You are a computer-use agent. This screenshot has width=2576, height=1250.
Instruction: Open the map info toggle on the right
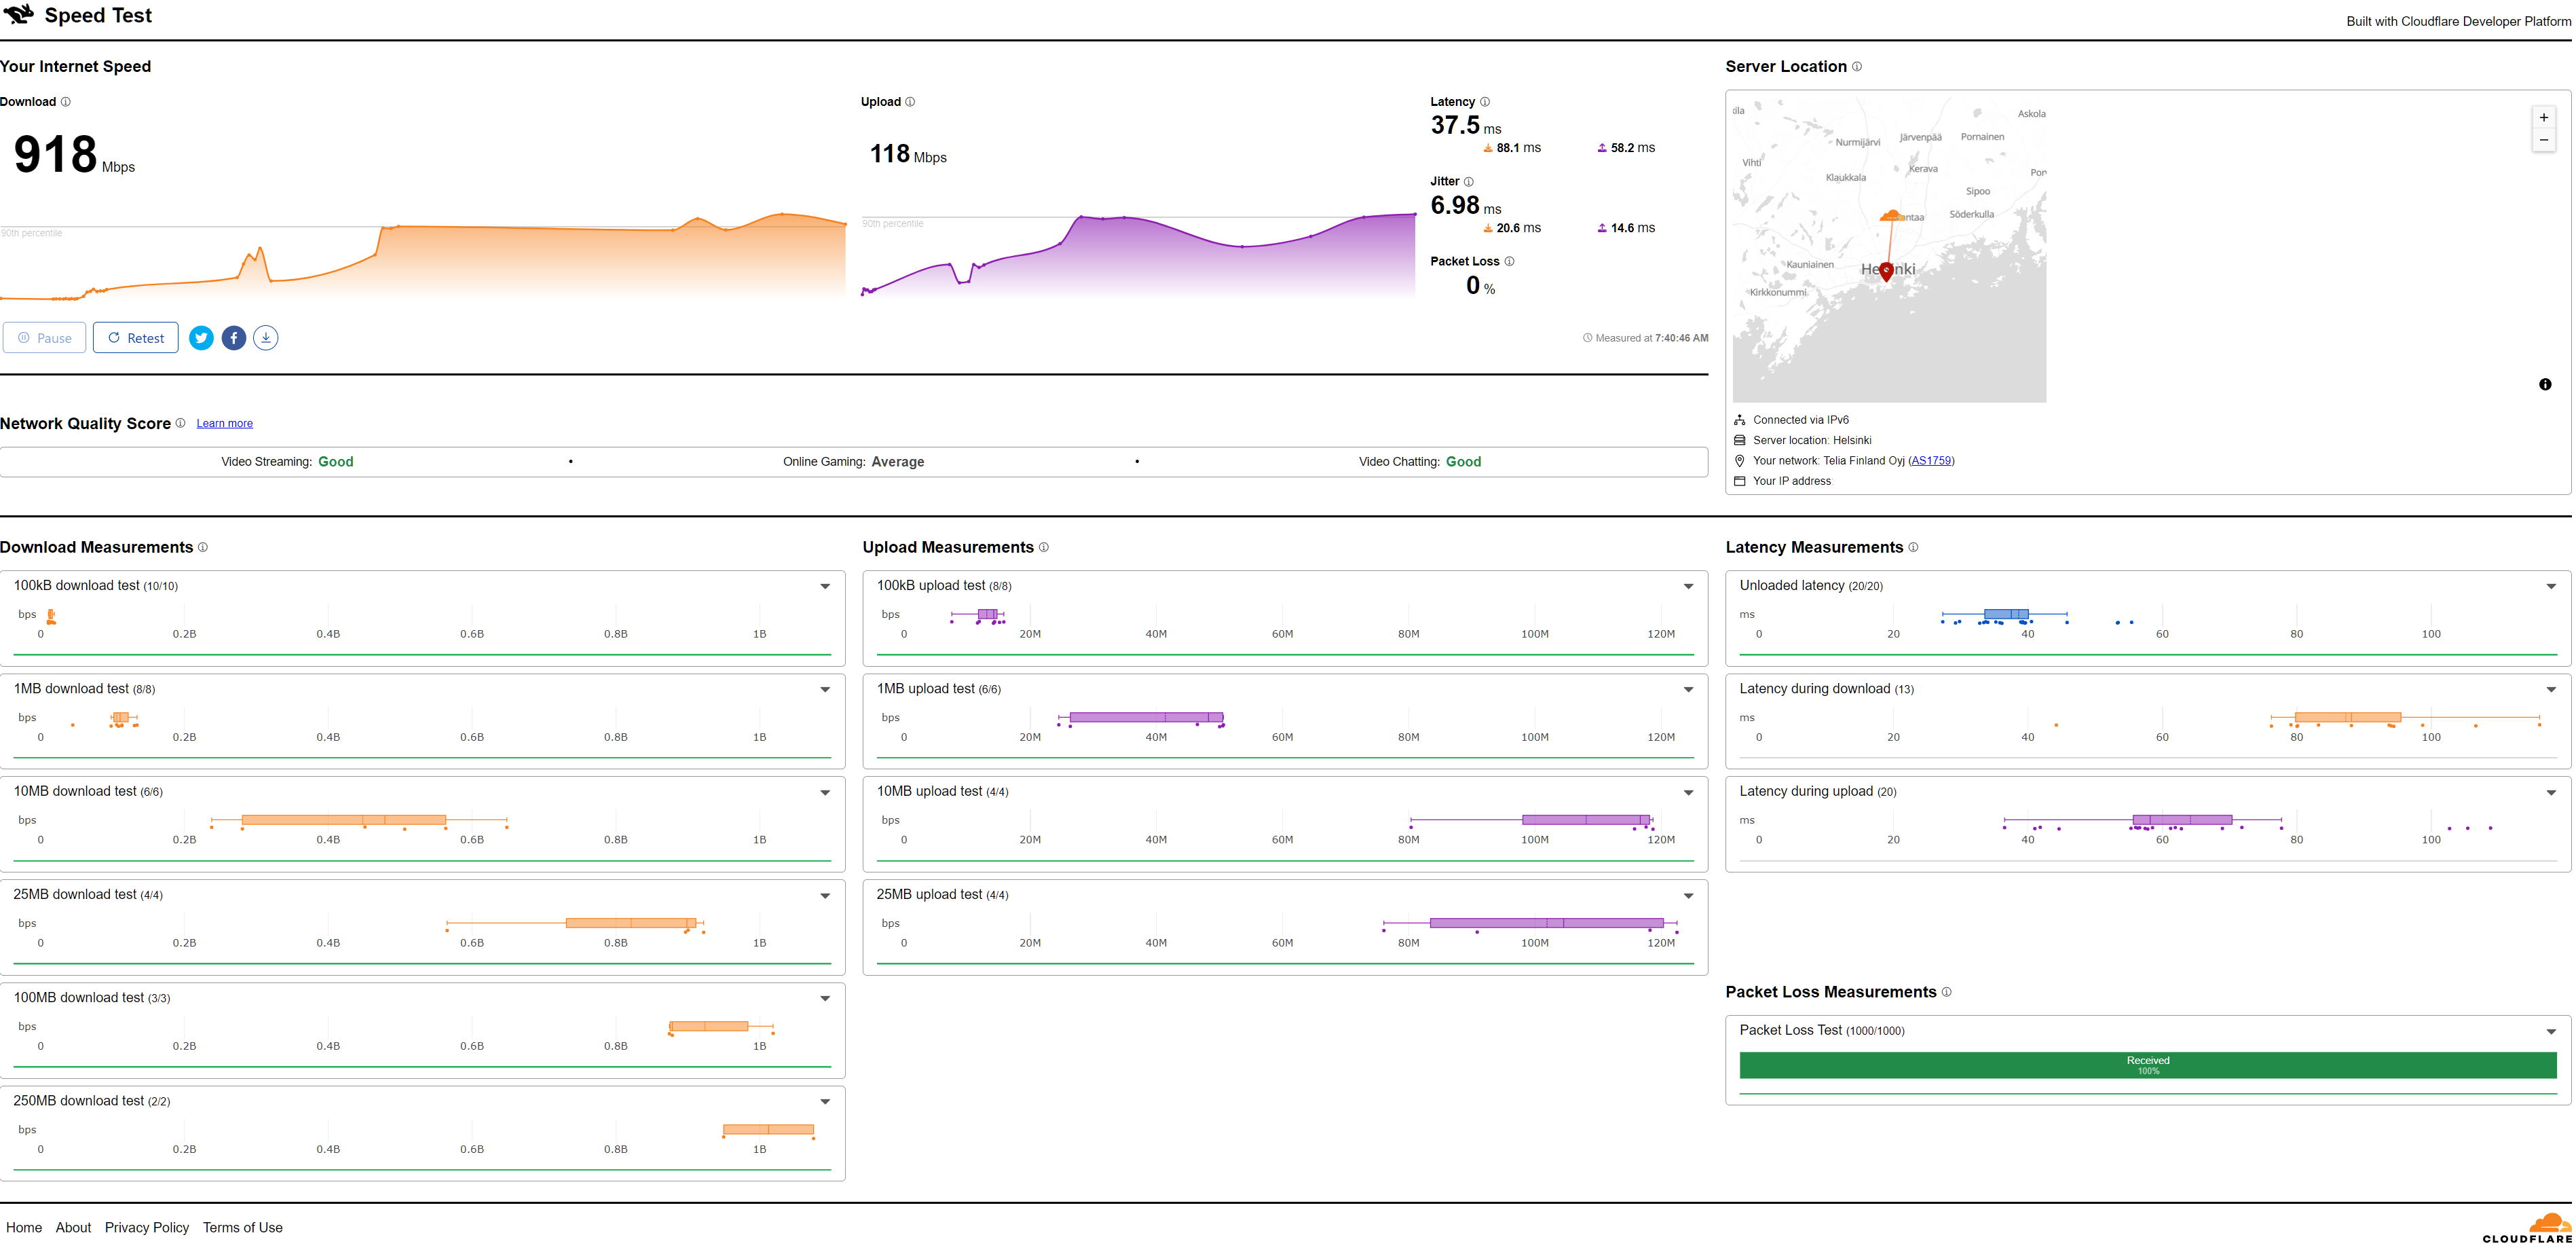2546,384
